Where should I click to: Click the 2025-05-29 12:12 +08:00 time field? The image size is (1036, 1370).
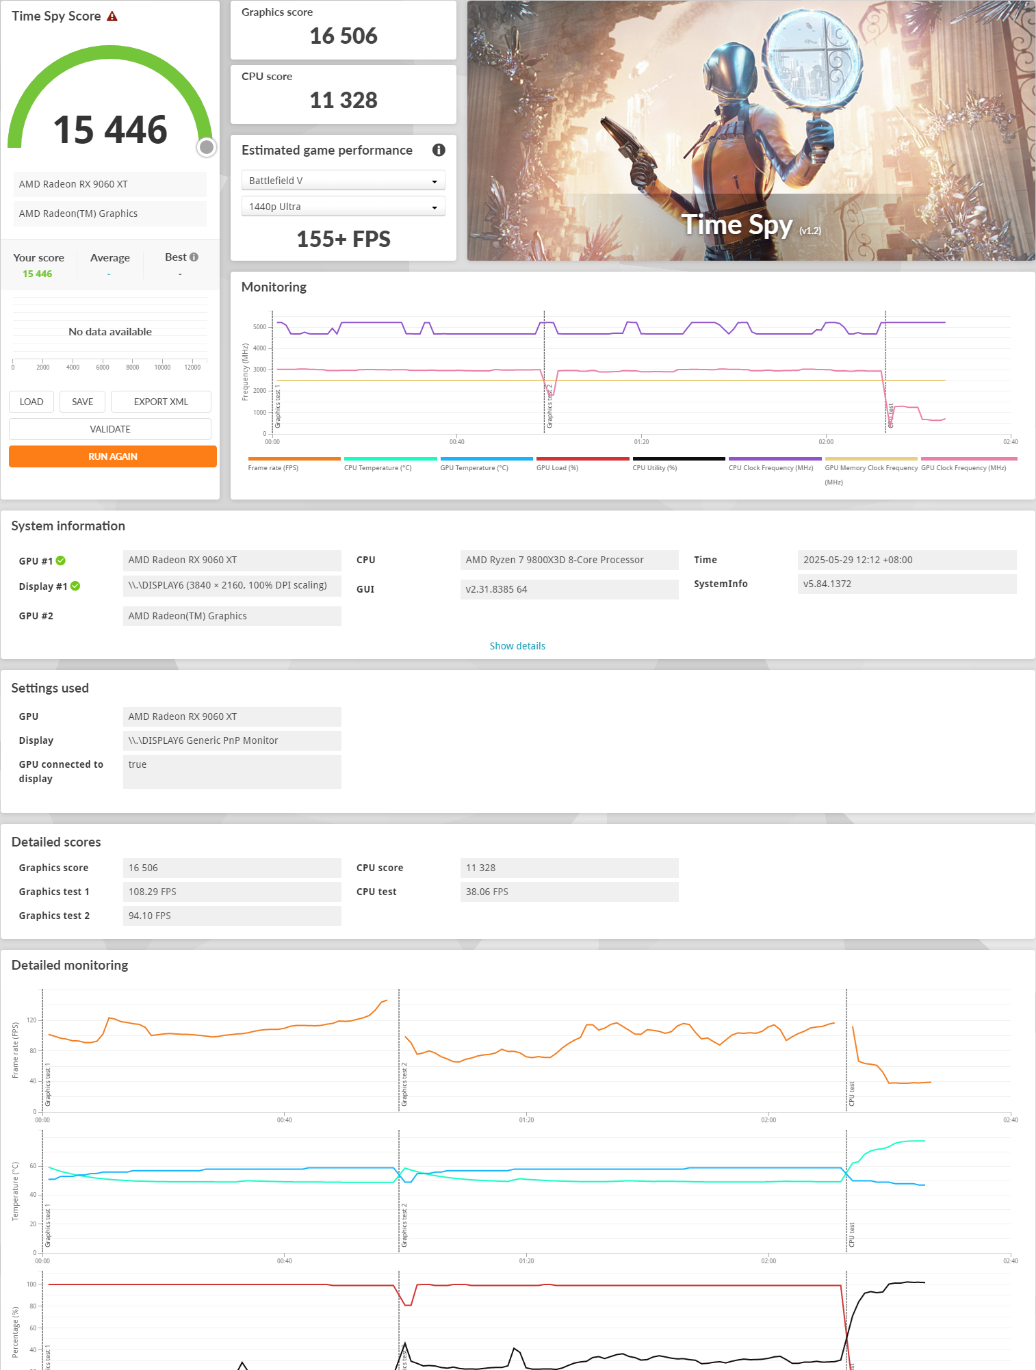coord(907,560)
